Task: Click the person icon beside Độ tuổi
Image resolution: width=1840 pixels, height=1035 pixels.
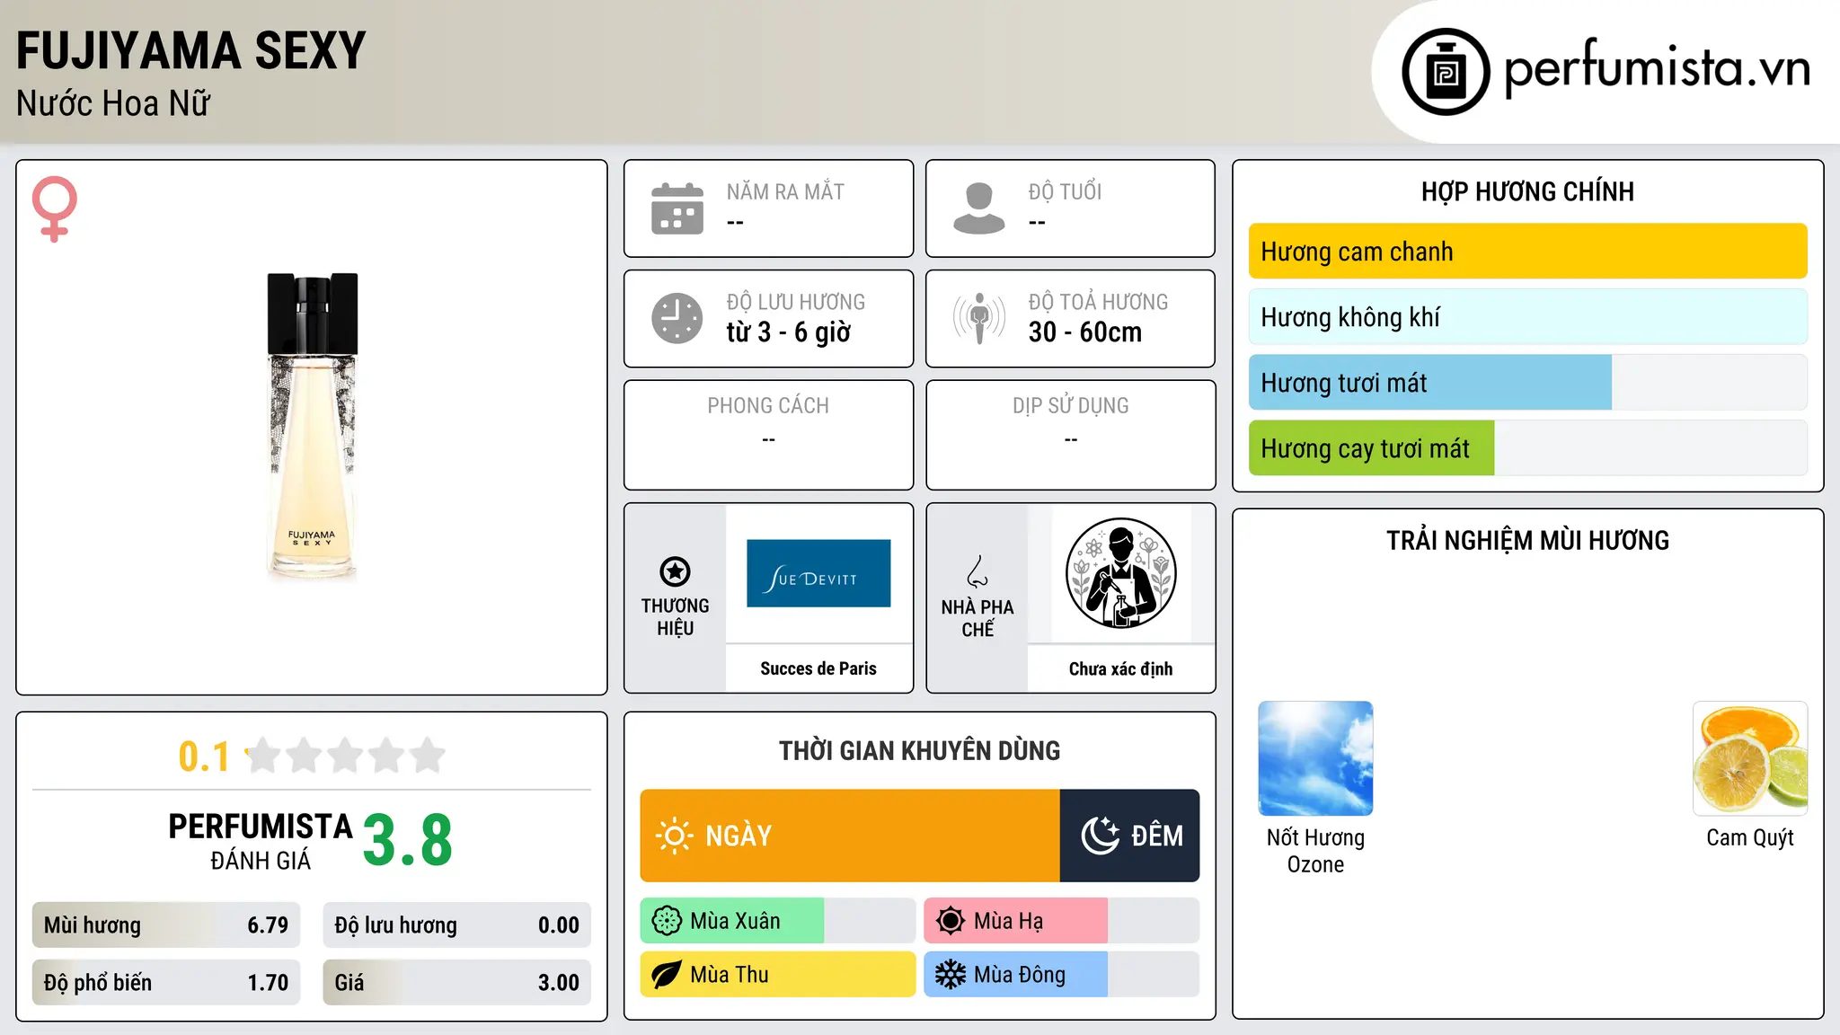Action: click(979, 208)
